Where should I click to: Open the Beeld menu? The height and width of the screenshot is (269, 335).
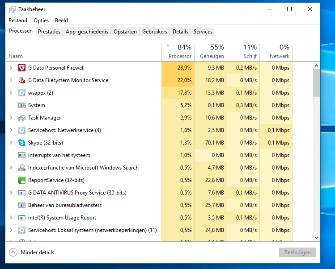click(62, 21)
